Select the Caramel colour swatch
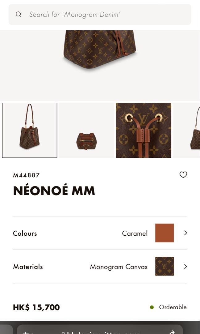200x334 pixels. pyautogui.click(x=164, y=233)
